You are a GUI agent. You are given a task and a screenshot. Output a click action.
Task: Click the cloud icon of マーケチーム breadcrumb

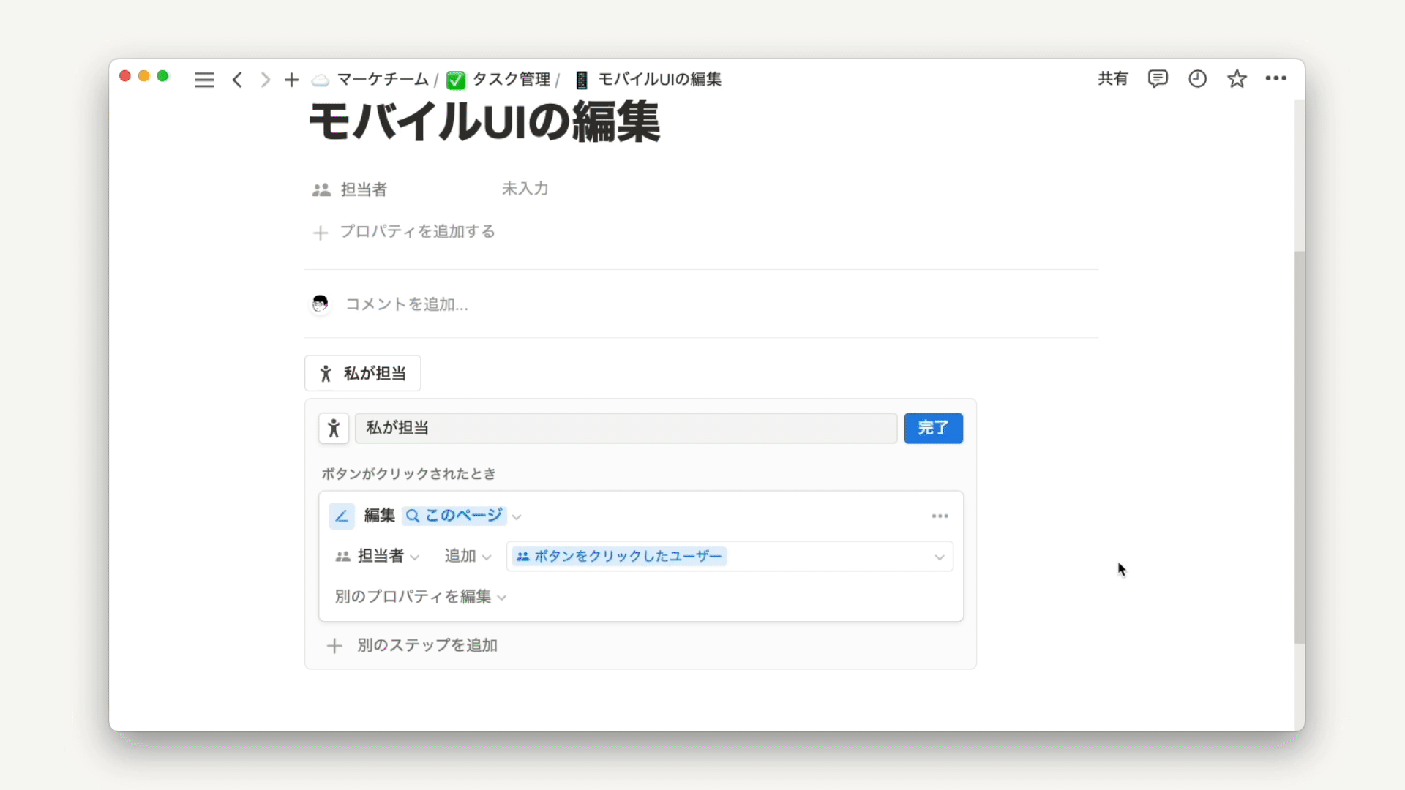pyautogui.click(x=321, y=80)
